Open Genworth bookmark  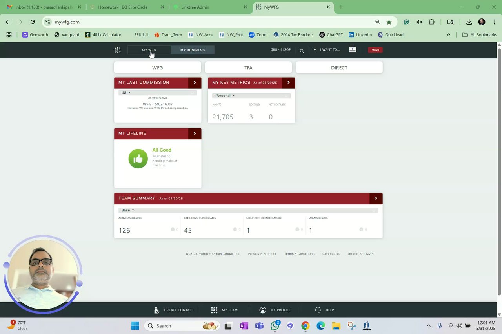(35, 35)
